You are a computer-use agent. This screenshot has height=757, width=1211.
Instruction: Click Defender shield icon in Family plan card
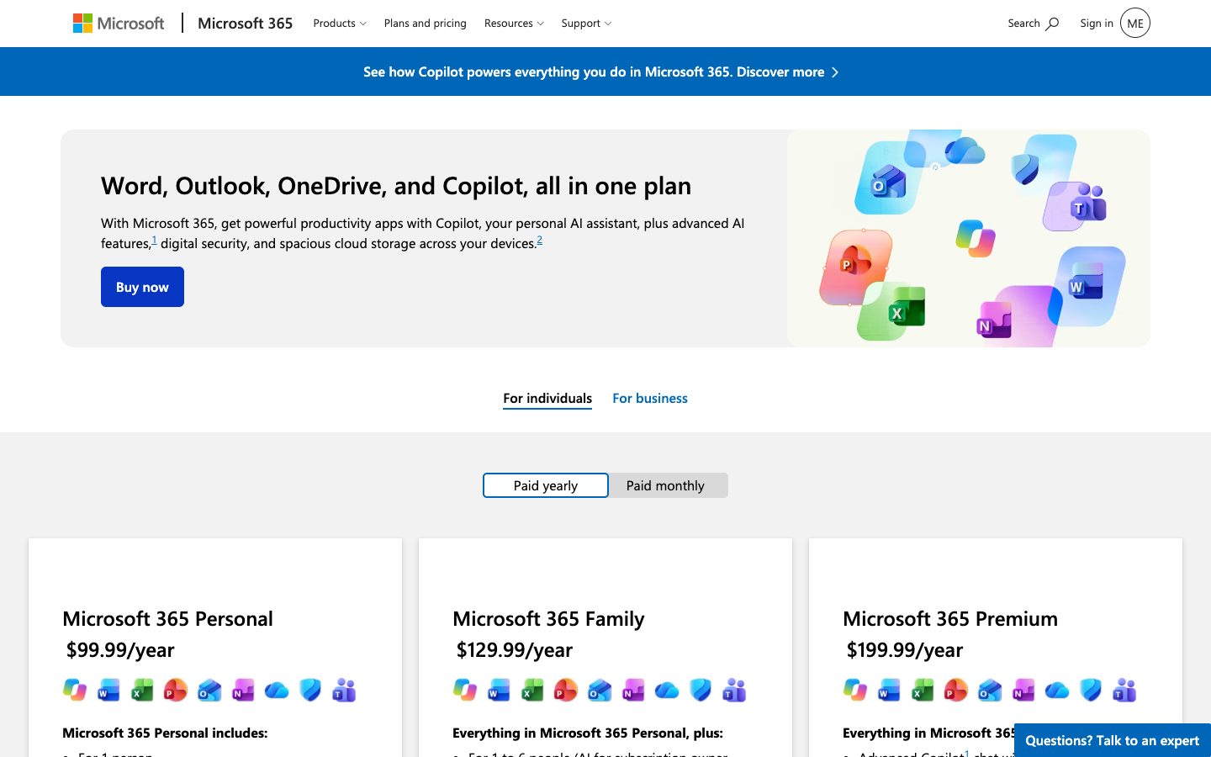(701, 690)
